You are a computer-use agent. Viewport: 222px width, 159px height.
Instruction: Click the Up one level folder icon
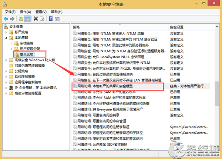21,19
